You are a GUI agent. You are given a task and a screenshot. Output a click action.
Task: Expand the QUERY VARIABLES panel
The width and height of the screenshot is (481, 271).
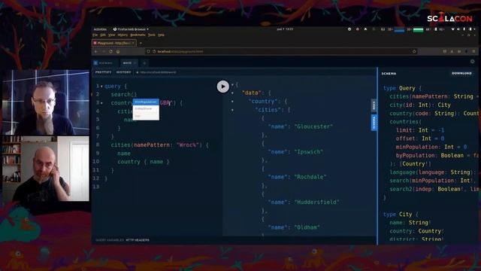tap(110, 240)
